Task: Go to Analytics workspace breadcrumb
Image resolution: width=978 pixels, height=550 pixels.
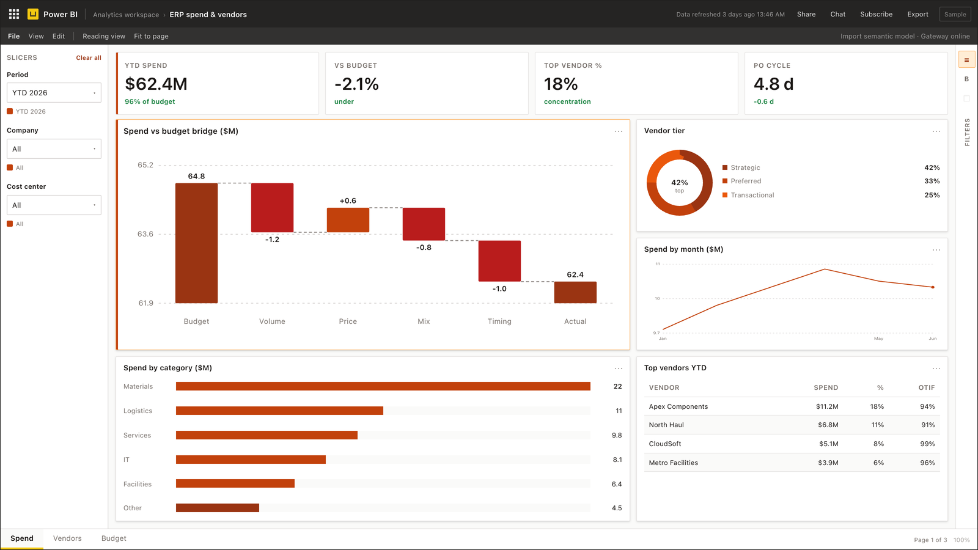Action: tap(126, 15)
